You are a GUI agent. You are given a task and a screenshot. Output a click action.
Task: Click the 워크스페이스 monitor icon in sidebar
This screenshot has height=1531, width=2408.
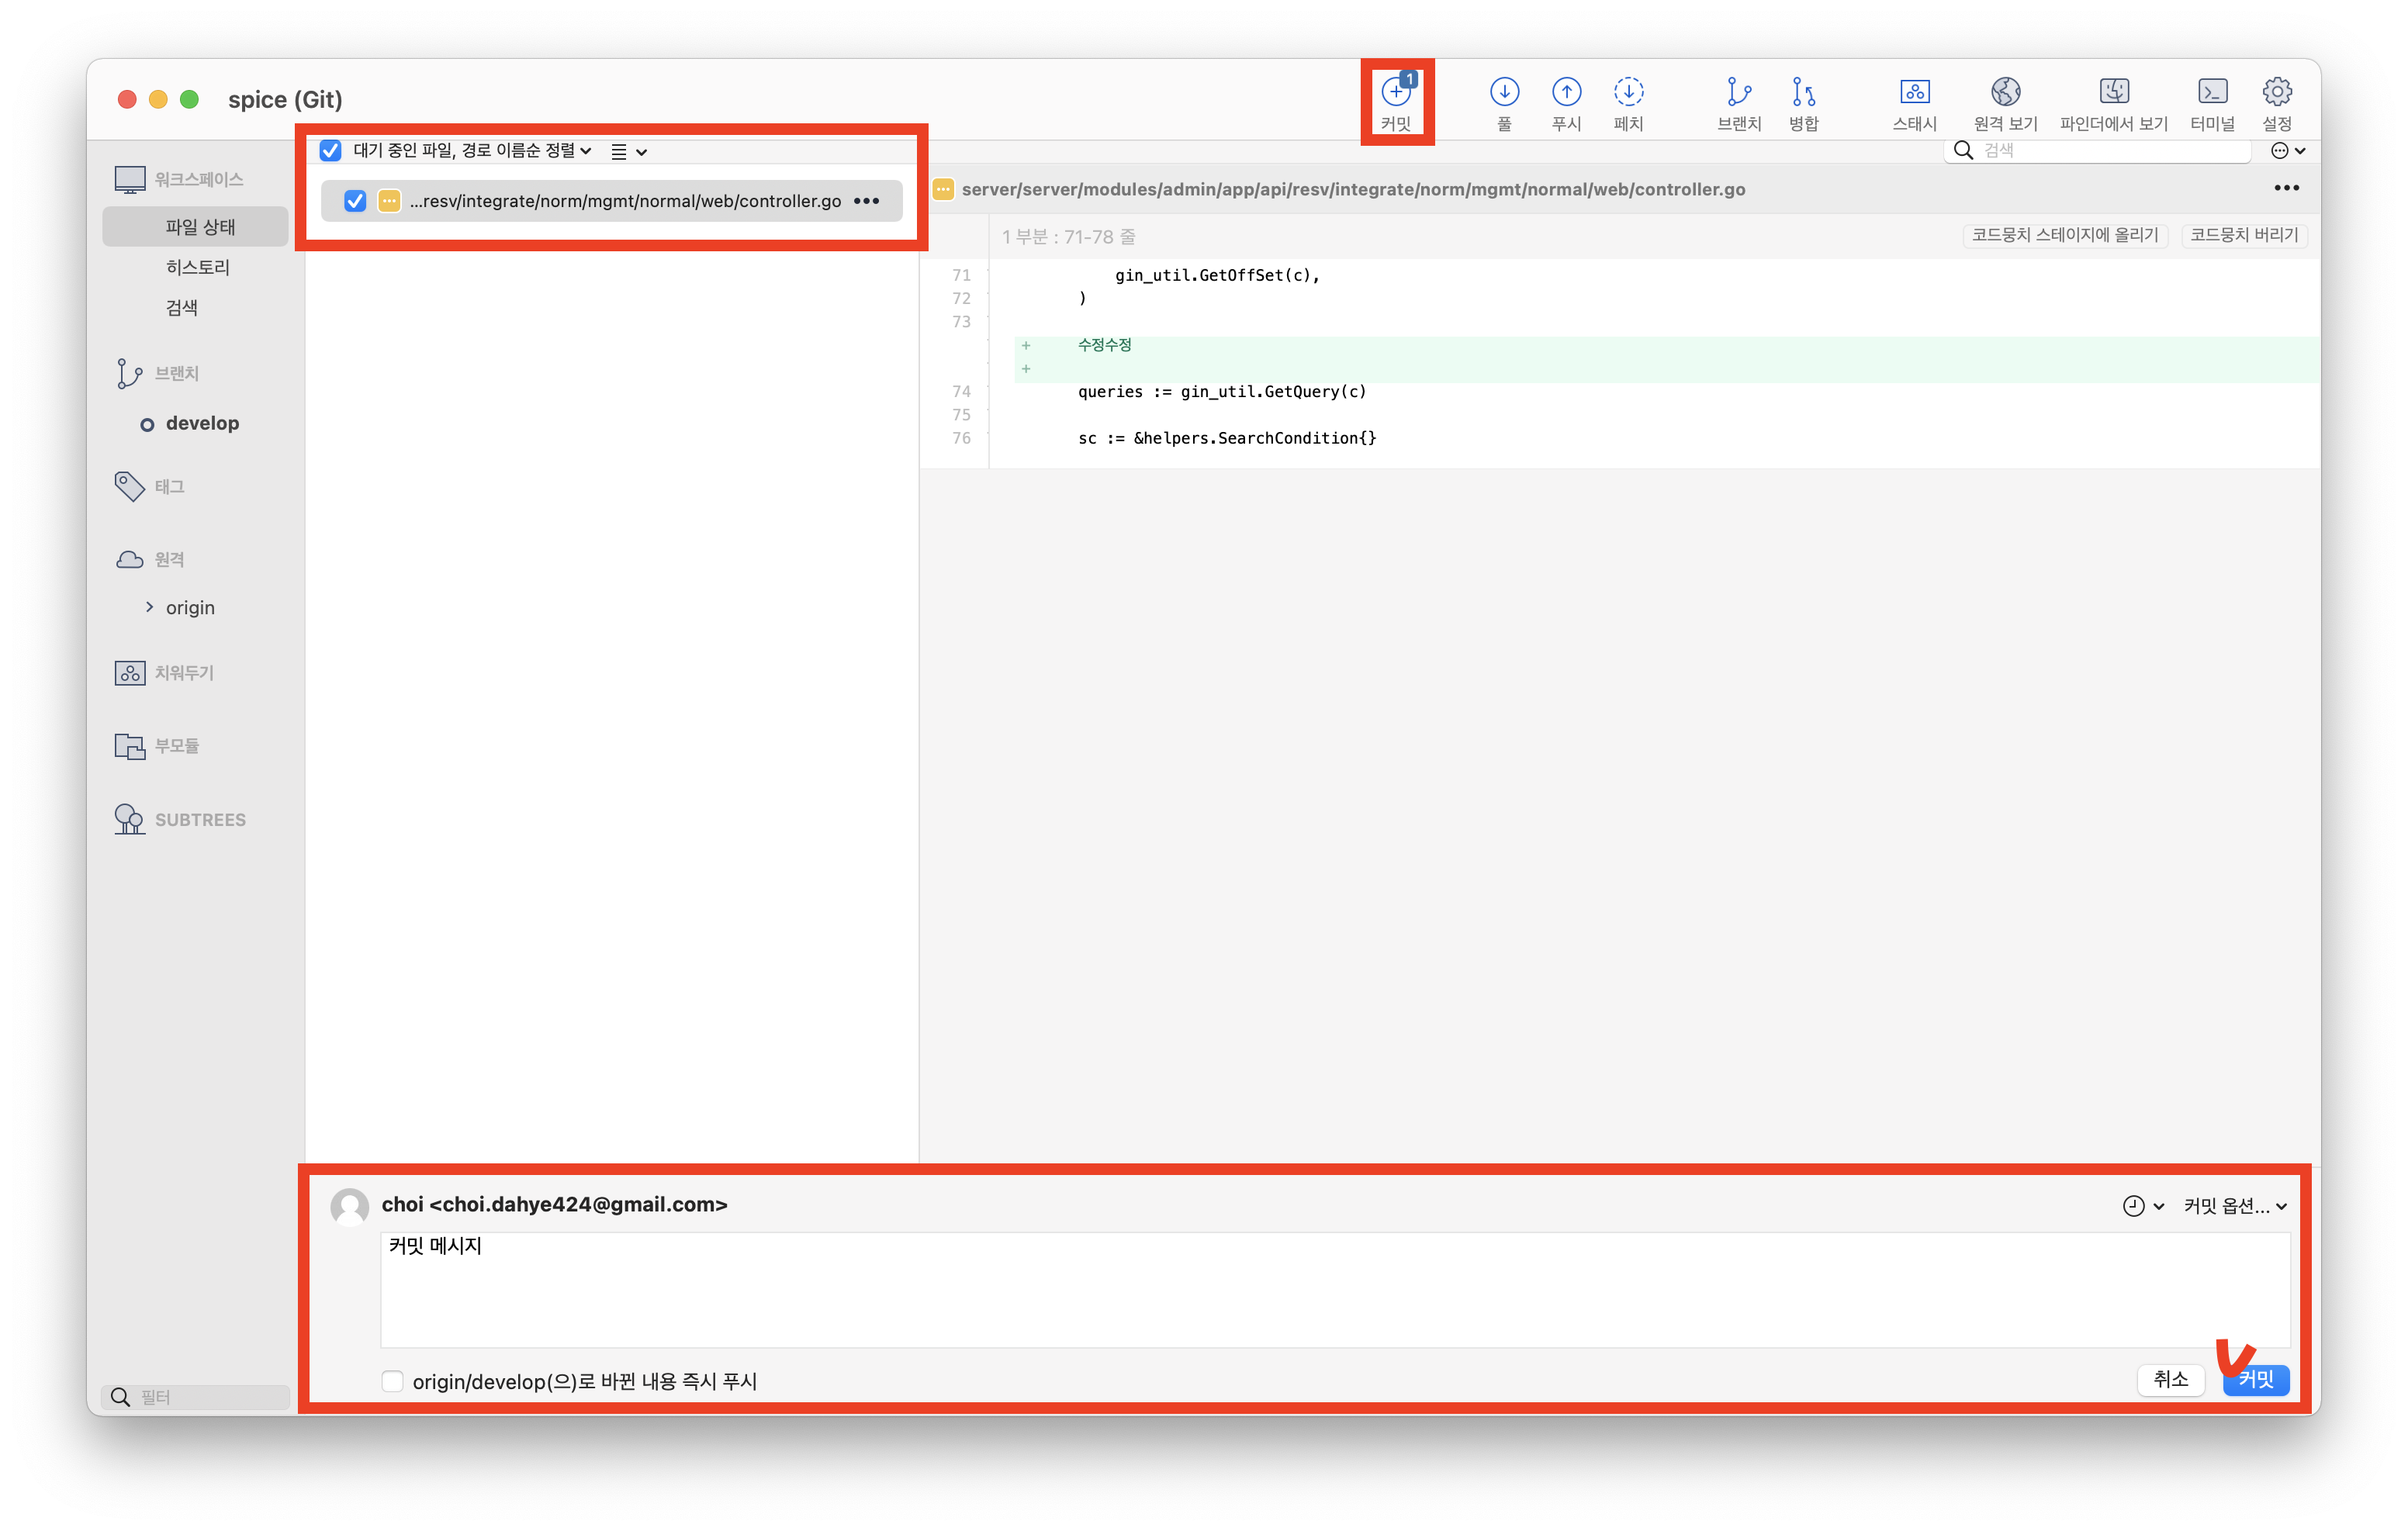coord(129,180)
